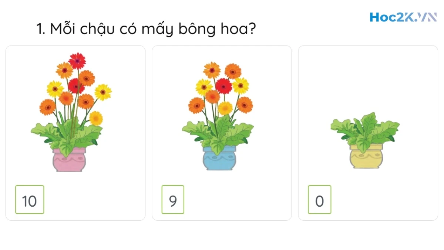
Task: Click the lowest yellow flower in pink pot
Action: [96, 118]
